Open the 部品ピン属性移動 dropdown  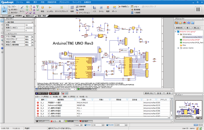tap(32, 45)
